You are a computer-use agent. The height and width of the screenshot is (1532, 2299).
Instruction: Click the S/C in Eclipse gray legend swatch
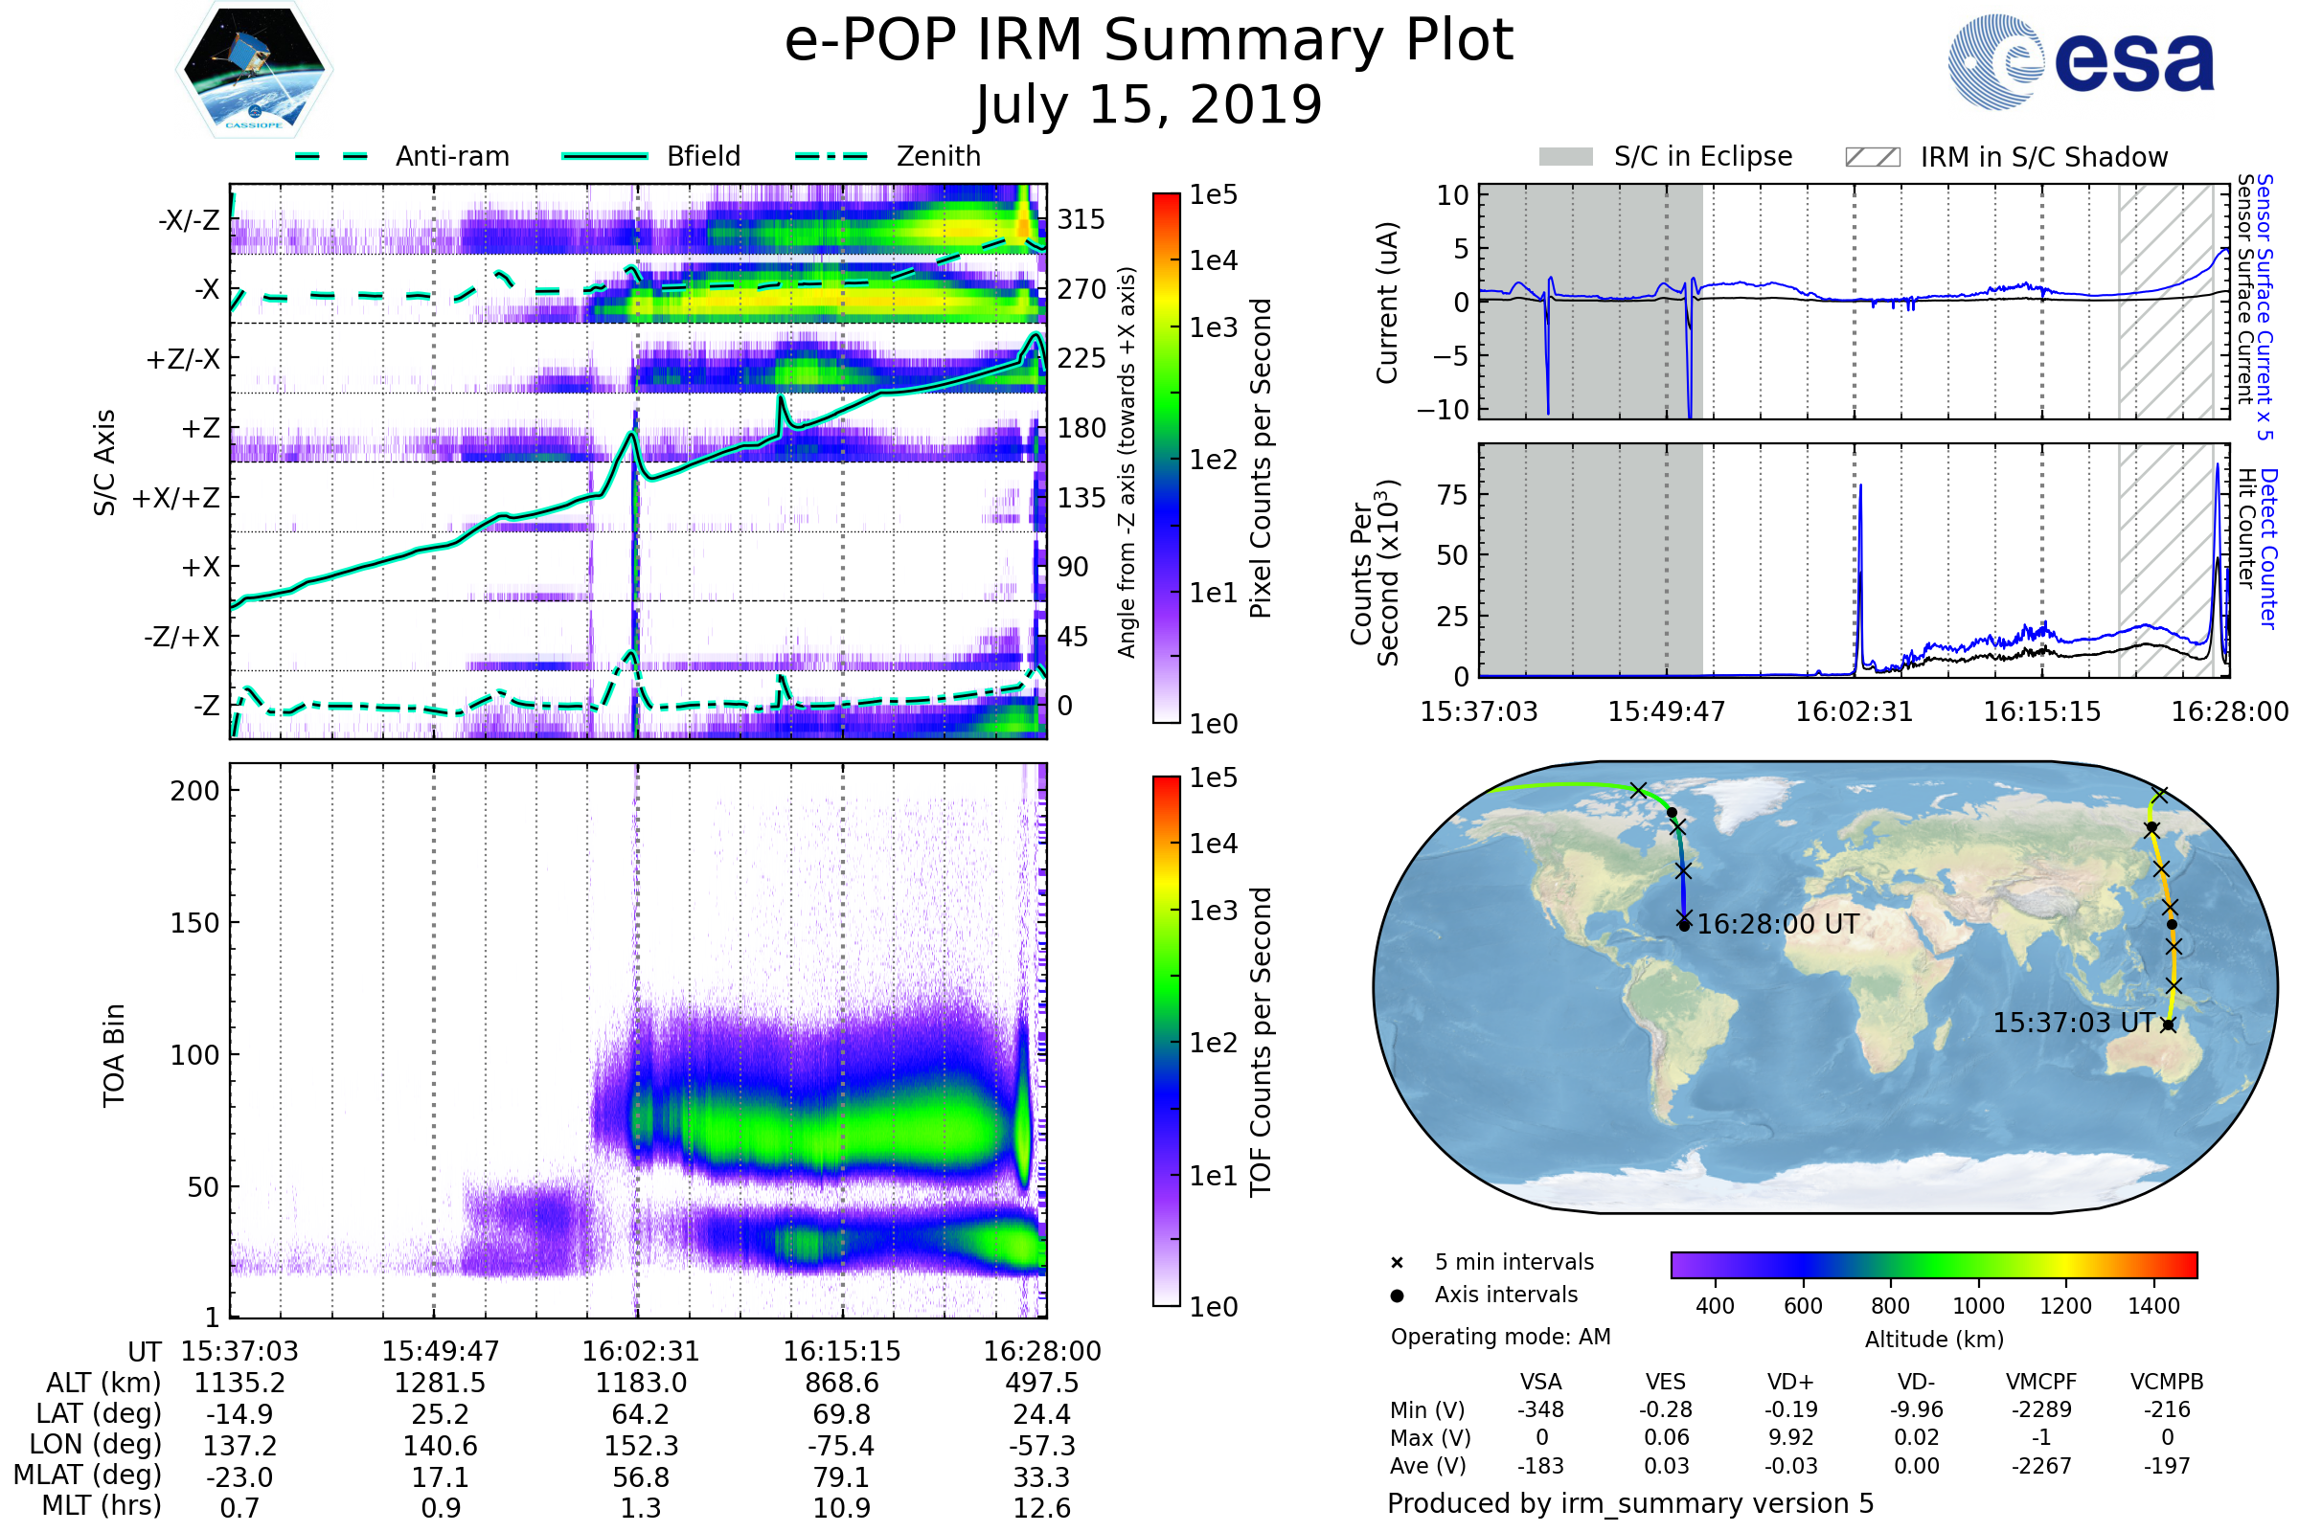coord(1566,156)
